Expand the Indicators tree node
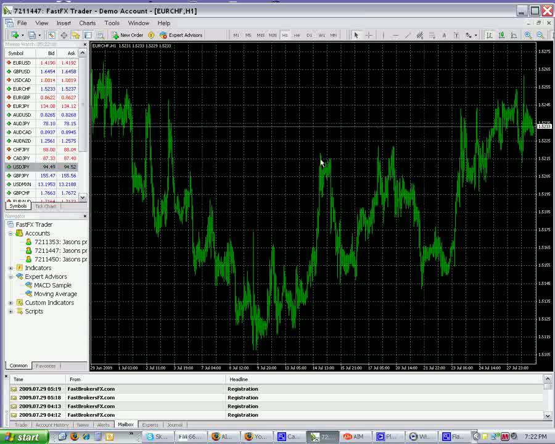 pyautogui.click(x=10, y=268)
